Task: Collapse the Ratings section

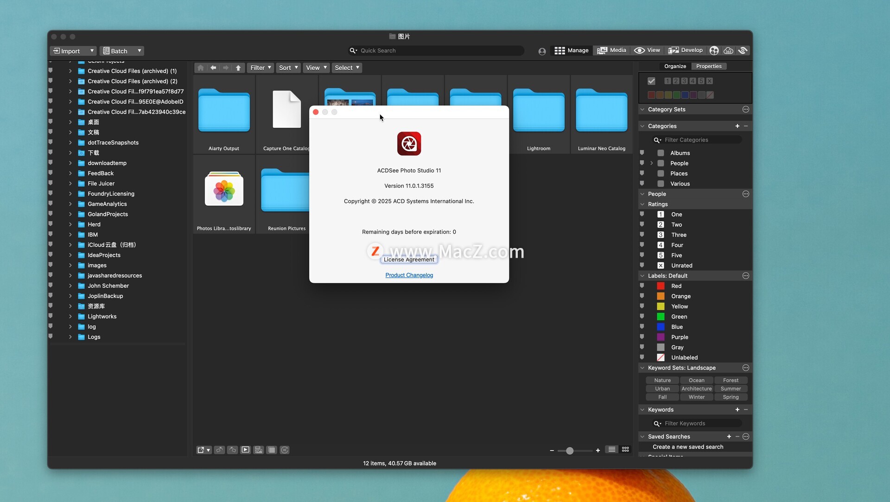Action: point(642,204)
